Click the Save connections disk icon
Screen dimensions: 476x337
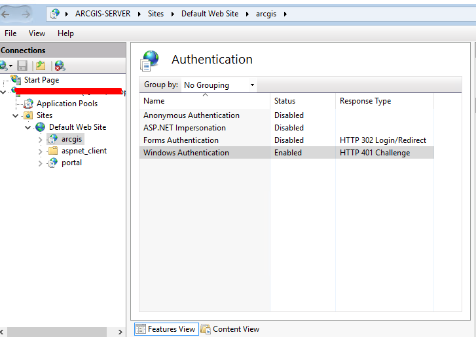click(x=22, y=66)
